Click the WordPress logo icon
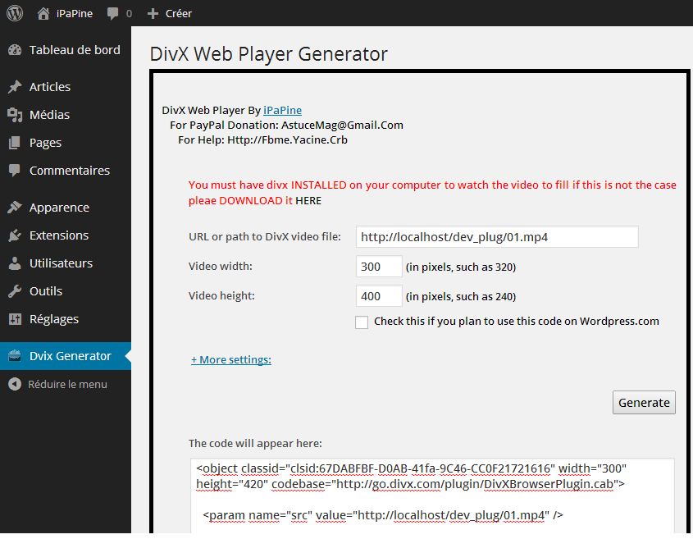This screenshot has height=539, width=693. click(15, 13)
